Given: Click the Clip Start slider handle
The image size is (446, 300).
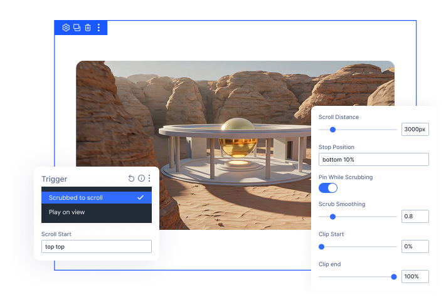Looking at the screenshot, I should pos(321,247).
